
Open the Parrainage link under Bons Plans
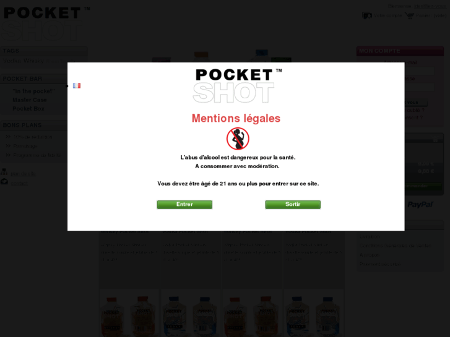point(25,147)
